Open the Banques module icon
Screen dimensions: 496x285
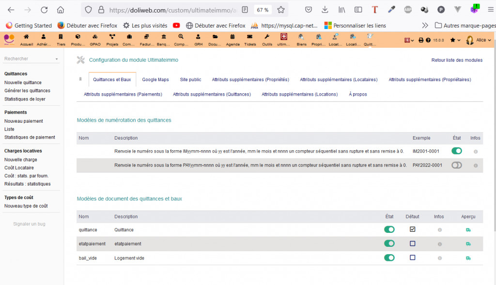[x=164, y=37]
